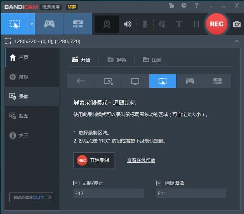Switch to the 视频 tab
The image size is (244, 214).
click(117, 60)
